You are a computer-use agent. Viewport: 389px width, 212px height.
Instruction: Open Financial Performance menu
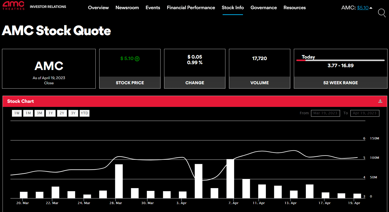(x=191, y=8)
